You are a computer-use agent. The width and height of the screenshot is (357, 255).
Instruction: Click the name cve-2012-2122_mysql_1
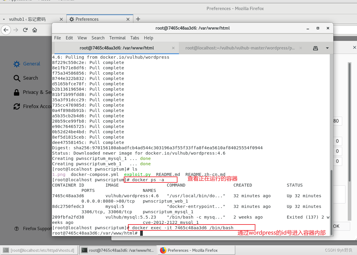pyautogui.click(x=171, y=222)
